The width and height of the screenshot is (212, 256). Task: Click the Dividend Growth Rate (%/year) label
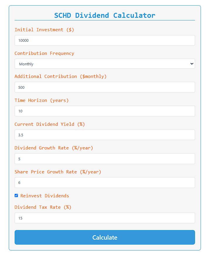tap(54, 148)
